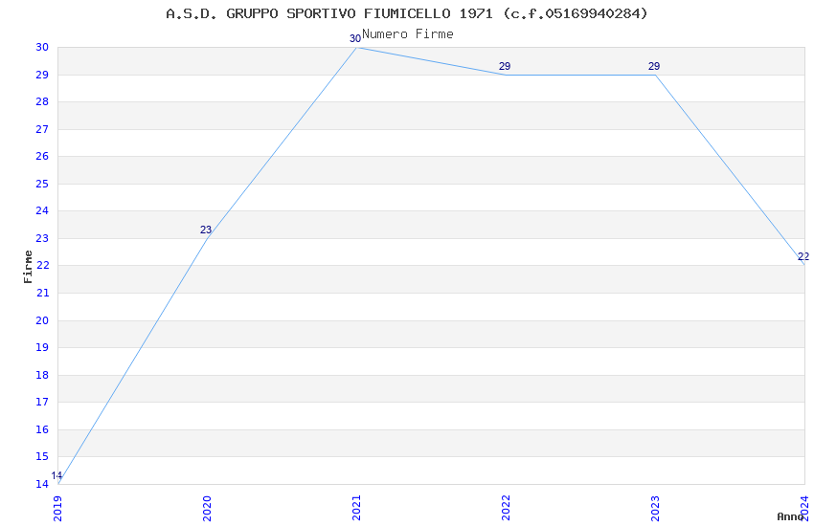Viewport: 814px width, 526px height.
Task: Click the y-axis tick label 29
Action: (42, 75)
